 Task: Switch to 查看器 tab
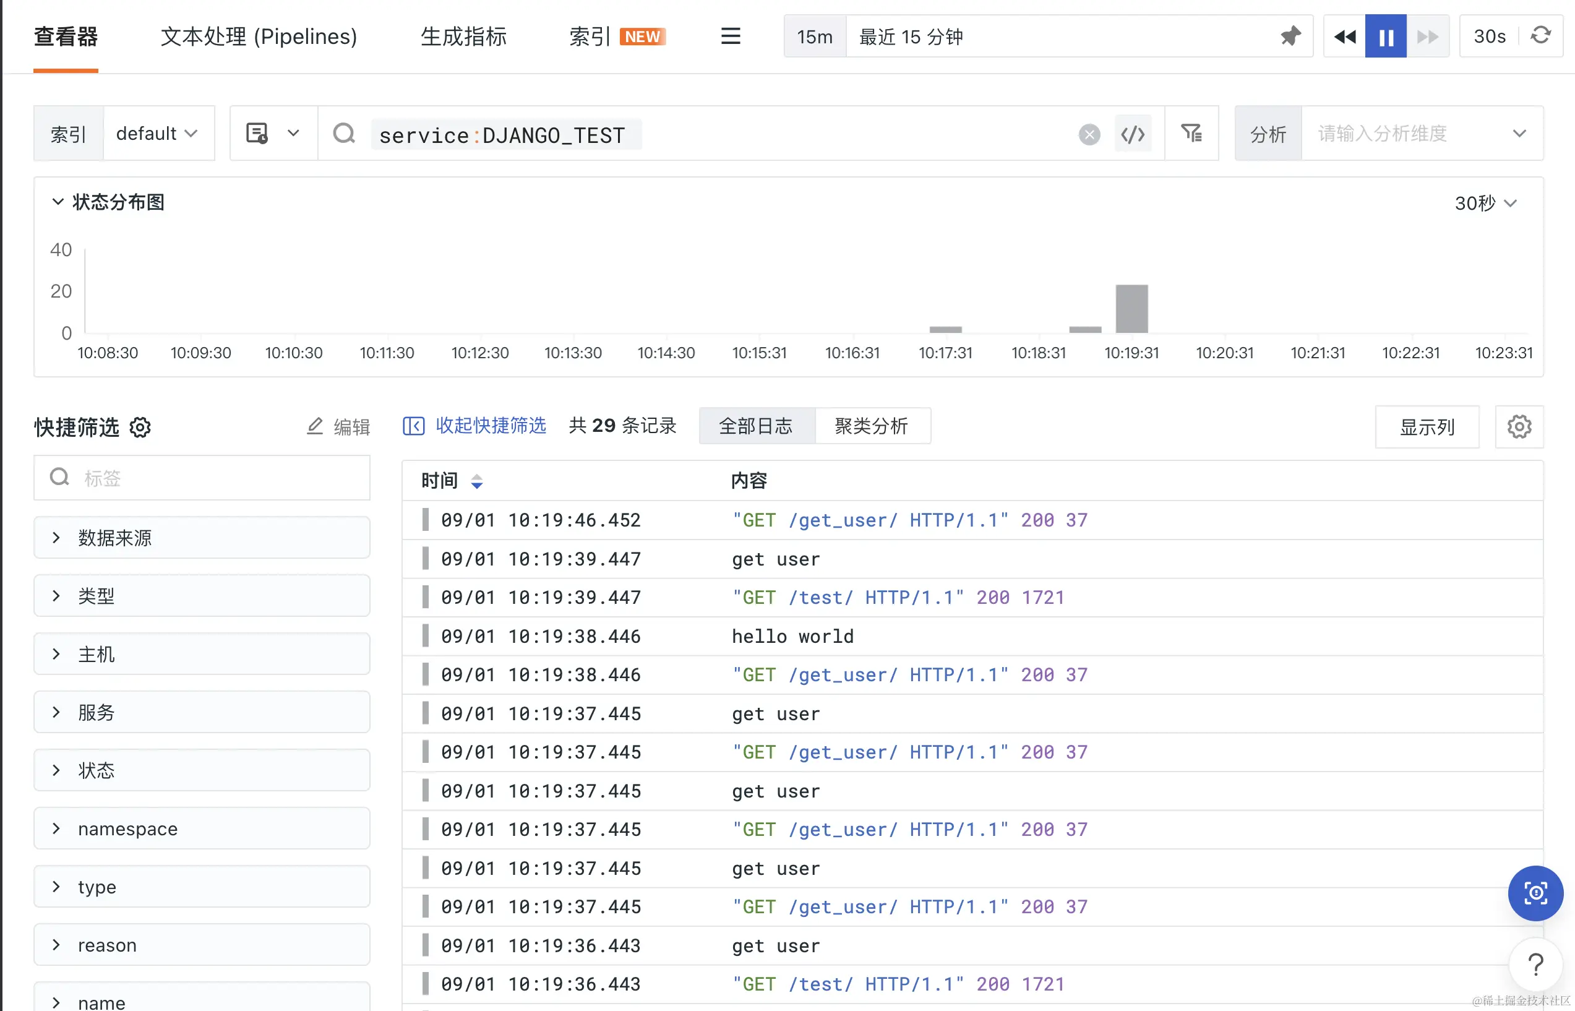click(x=66, y=37)
